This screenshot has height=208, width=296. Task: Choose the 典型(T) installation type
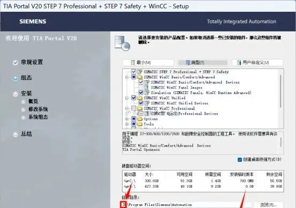pos(203,62)
